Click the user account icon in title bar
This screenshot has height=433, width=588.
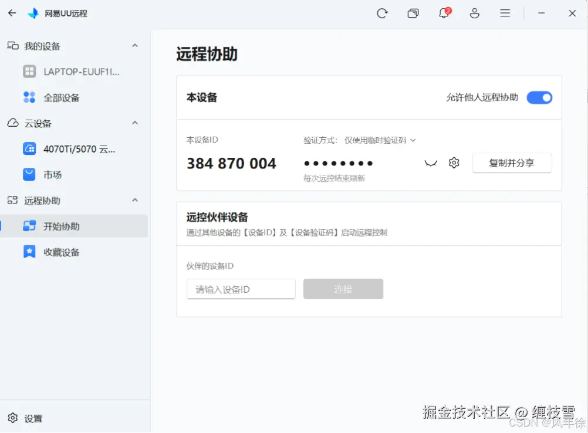tap(474, 13)
